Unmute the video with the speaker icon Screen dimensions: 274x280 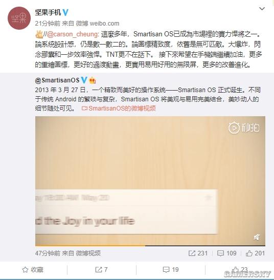pyautogui.click(x=257, y=238)
